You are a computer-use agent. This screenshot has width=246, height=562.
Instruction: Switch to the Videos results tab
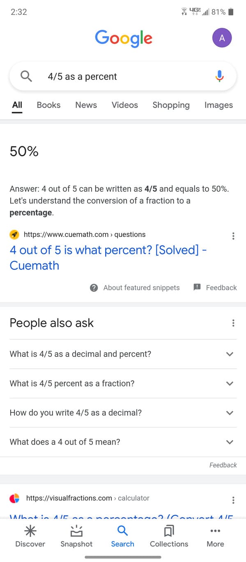[125, 105]
